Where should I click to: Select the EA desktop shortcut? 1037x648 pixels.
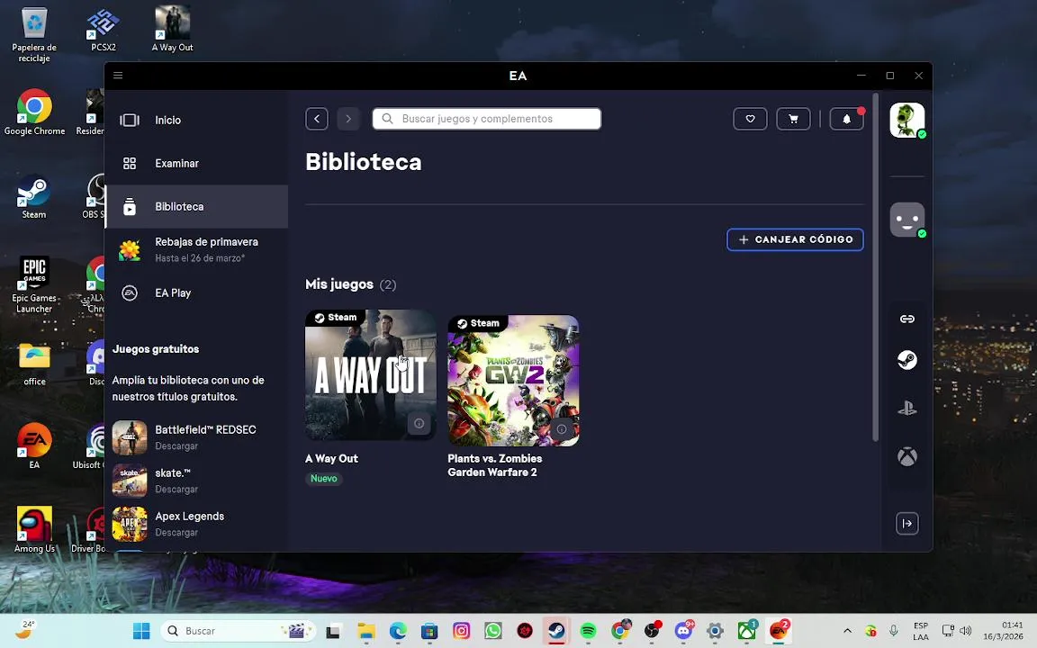(x=34, y=446)
